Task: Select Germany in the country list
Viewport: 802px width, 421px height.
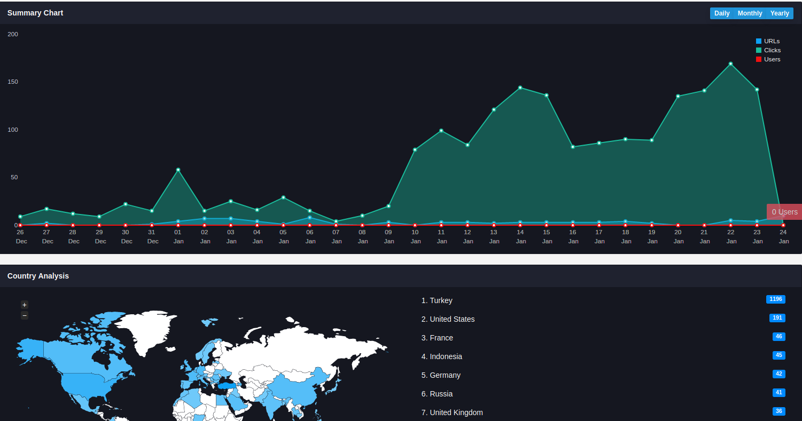Action: [x=445, y=375]
